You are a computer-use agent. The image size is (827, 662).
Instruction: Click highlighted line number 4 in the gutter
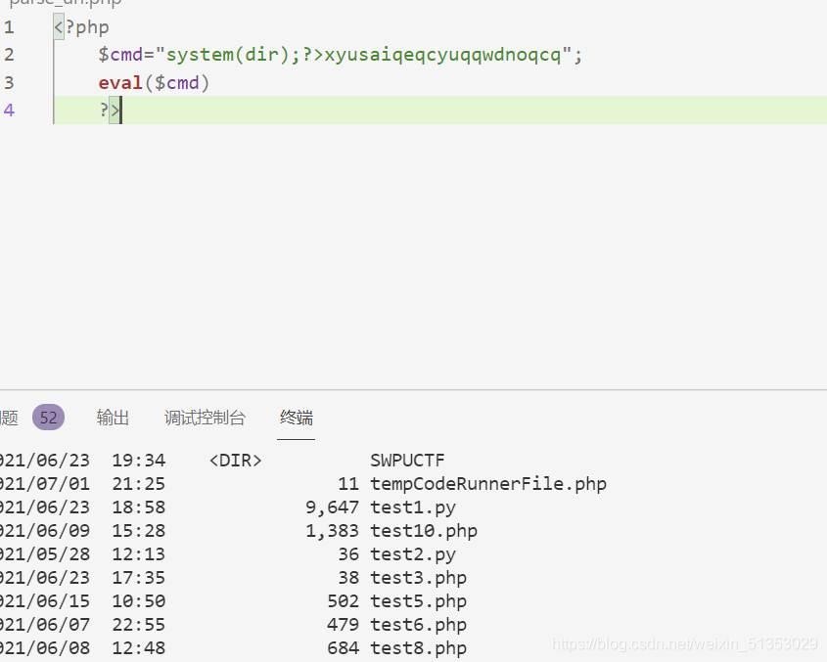tap(9, 110)
